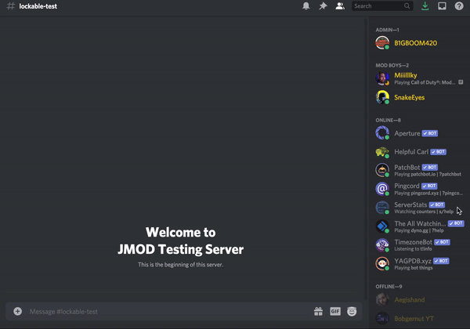This screenshot has height=329, width=470.
Task: Click the Miiillky member entry
Action: click(415, 78)
